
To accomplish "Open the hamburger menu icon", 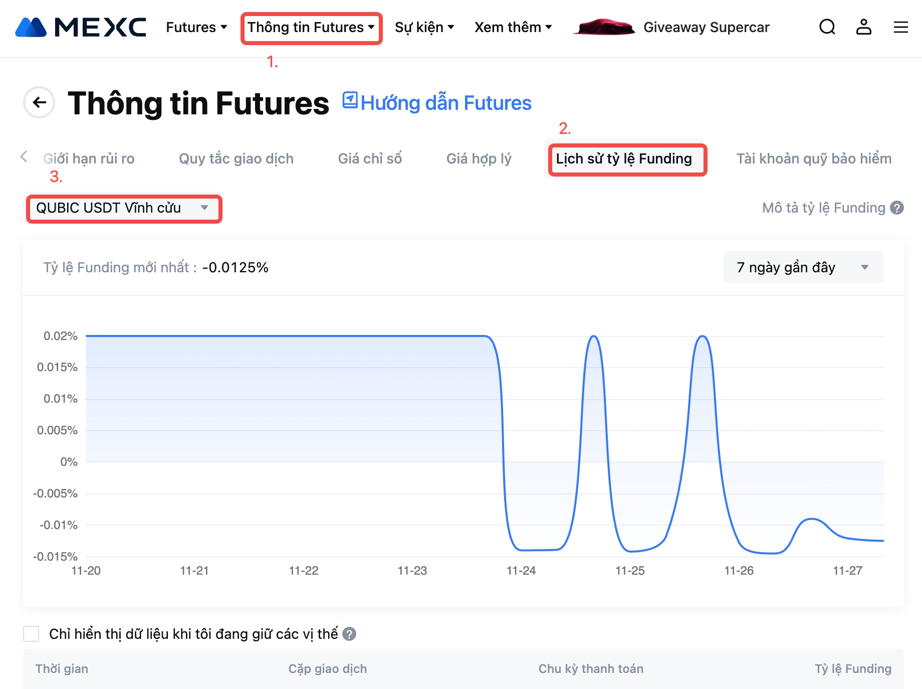I will [900, 27].
